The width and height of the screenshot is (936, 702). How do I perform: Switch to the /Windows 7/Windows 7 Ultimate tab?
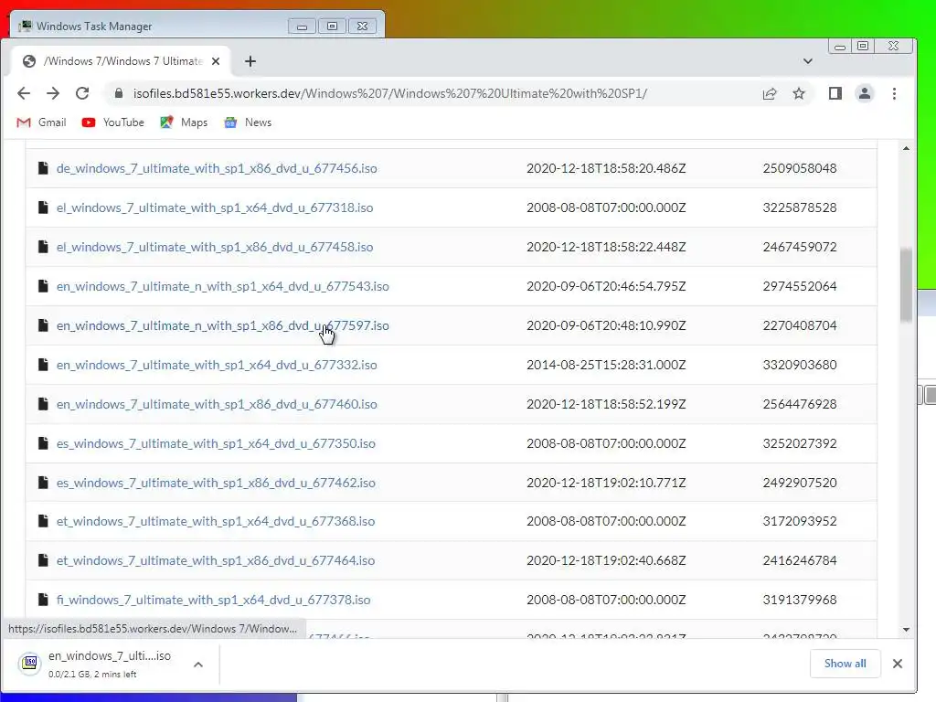(x=120, y=61)
